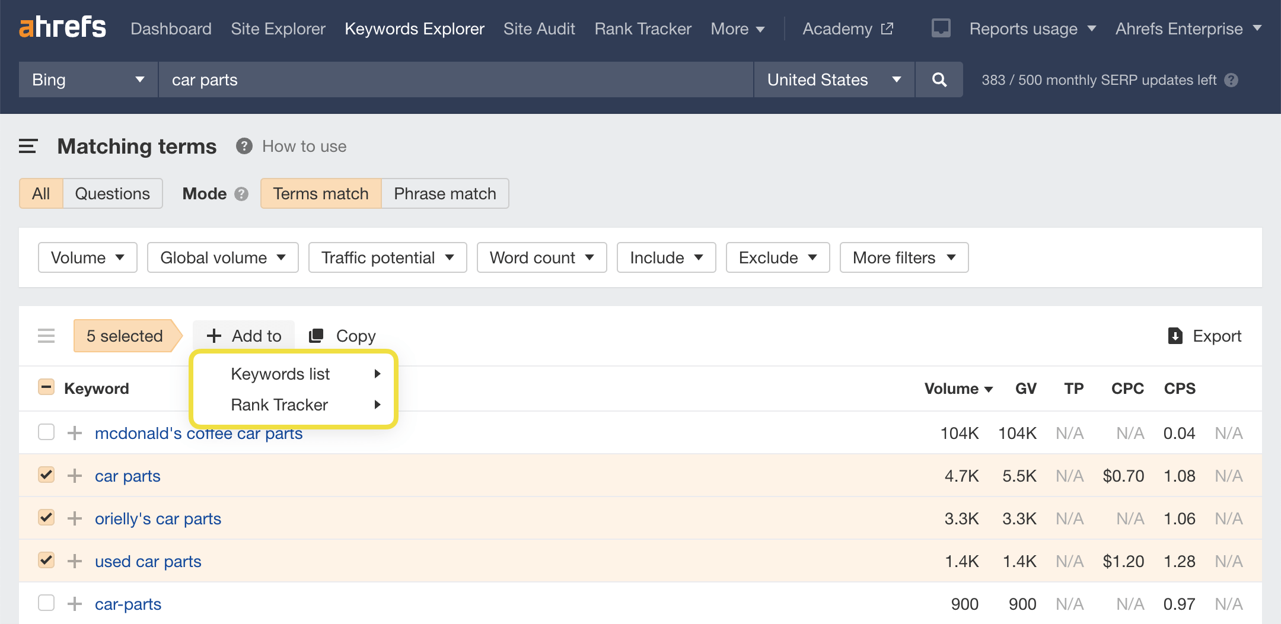Viewport: 1281px width, 624px height.
Task: Open the sidebar hamburger menu beside Matching terms
Action: [28, 147]
